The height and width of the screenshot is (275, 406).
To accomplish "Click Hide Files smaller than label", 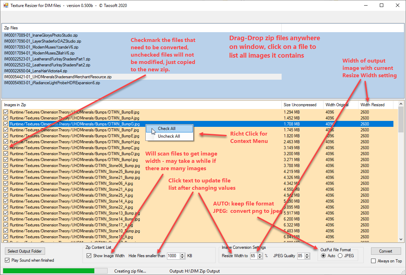I will pos(147,256).
